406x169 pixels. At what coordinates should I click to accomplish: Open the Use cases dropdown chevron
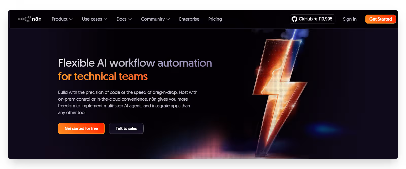pos(106,19)
